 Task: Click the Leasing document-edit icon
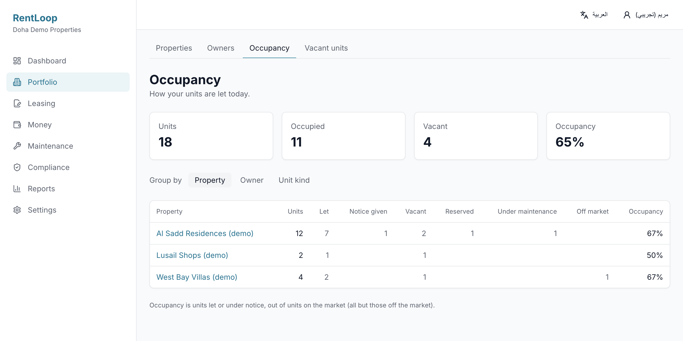click(17, 103)
